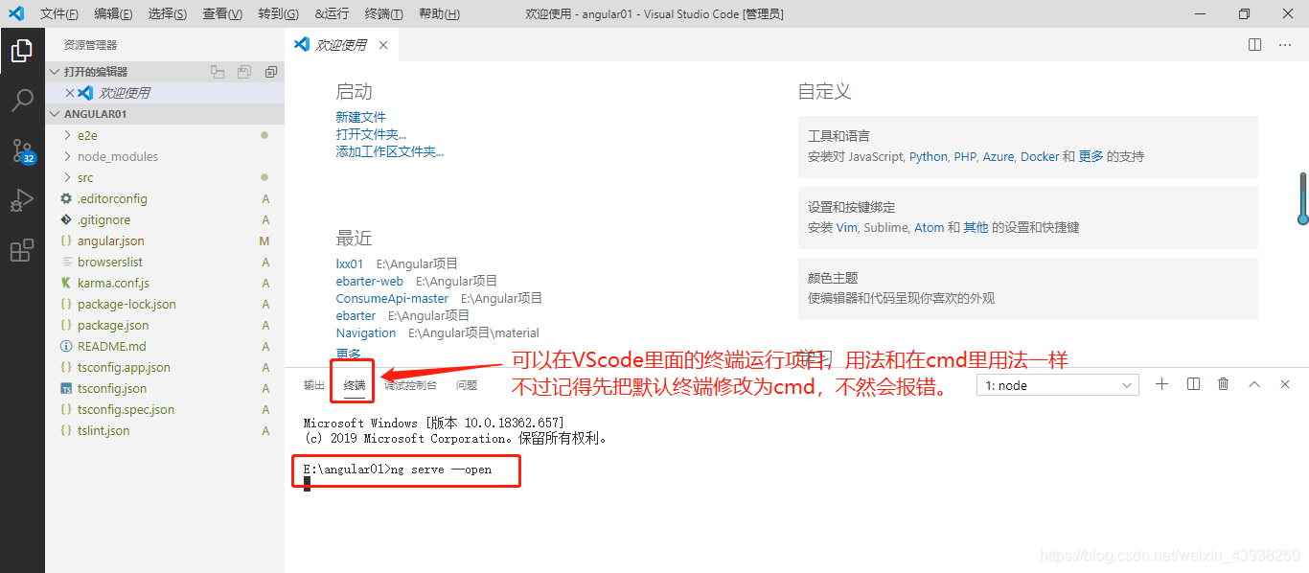Open the 文件(F) menu
The height and width of the screenshot is (573, 1309).
pos(59,14)
